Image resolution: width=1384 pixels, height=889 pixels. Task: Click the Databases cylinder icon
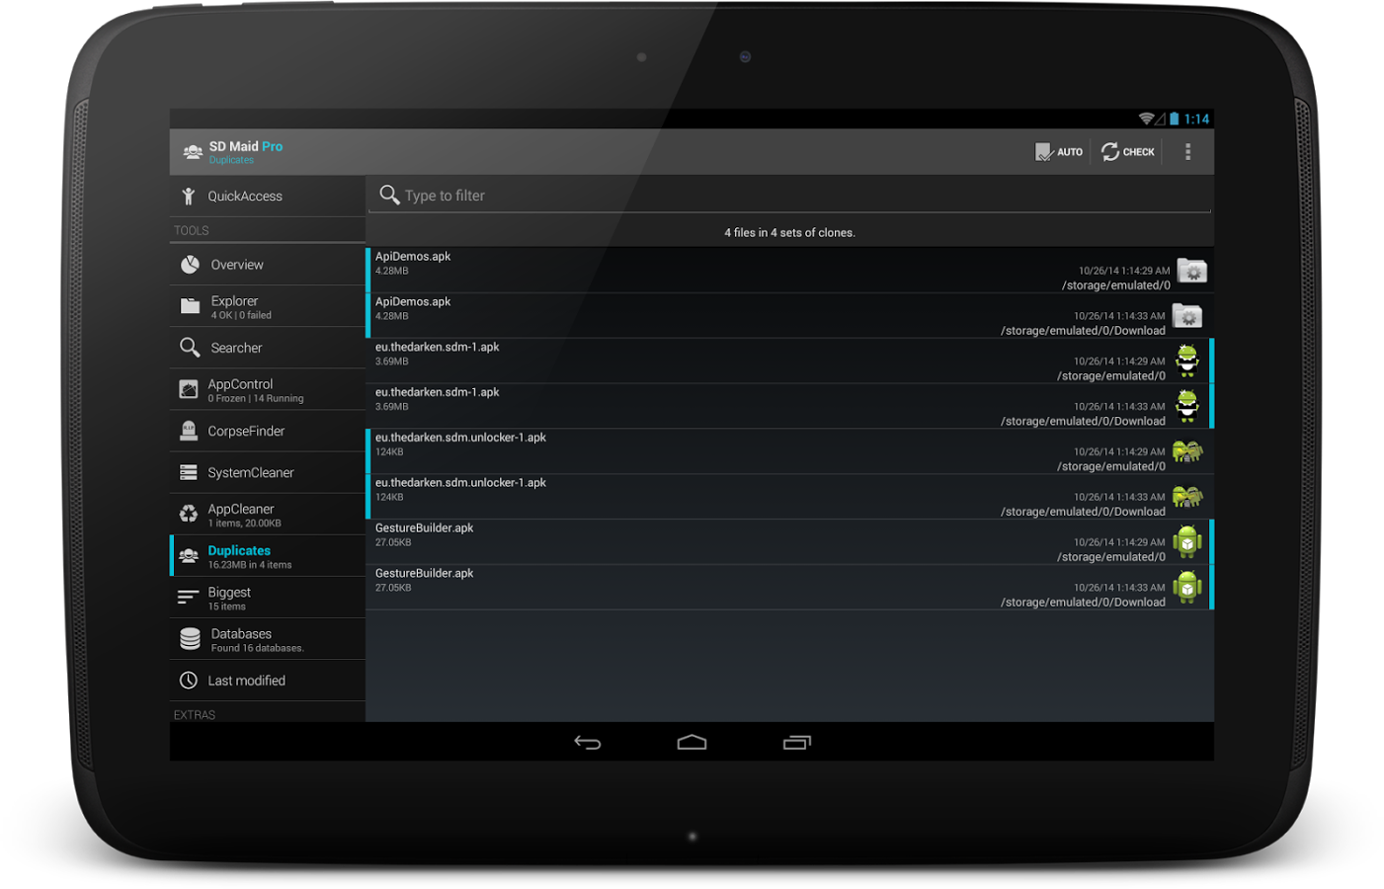(x=190, y=639)
